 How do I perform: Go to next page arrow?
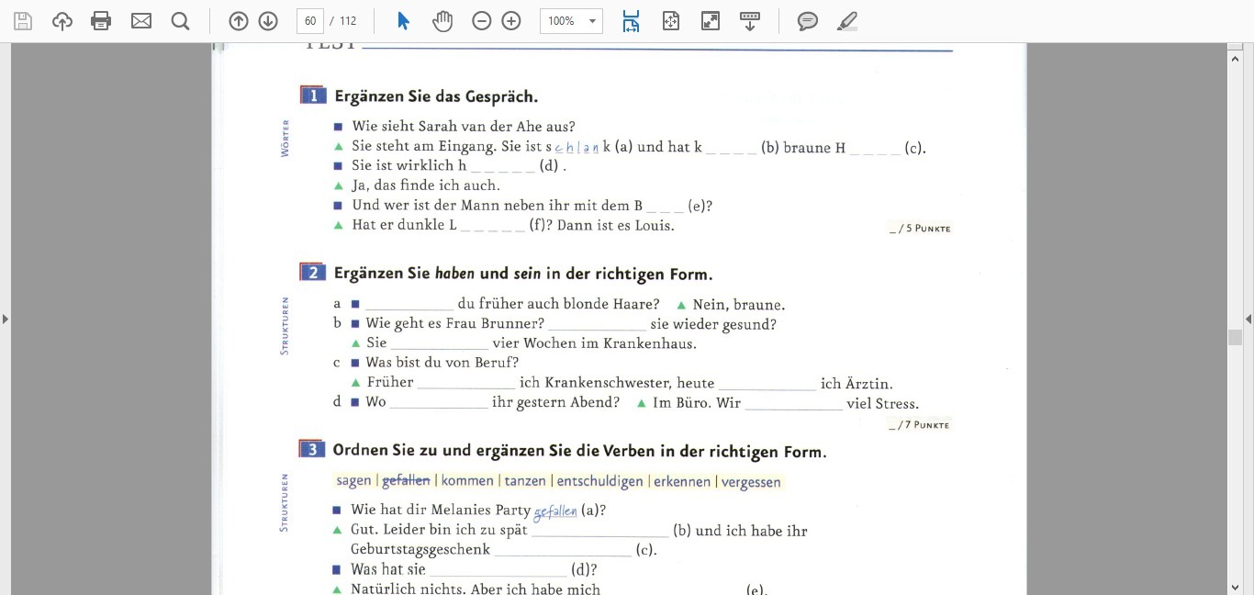pos(268,21)
